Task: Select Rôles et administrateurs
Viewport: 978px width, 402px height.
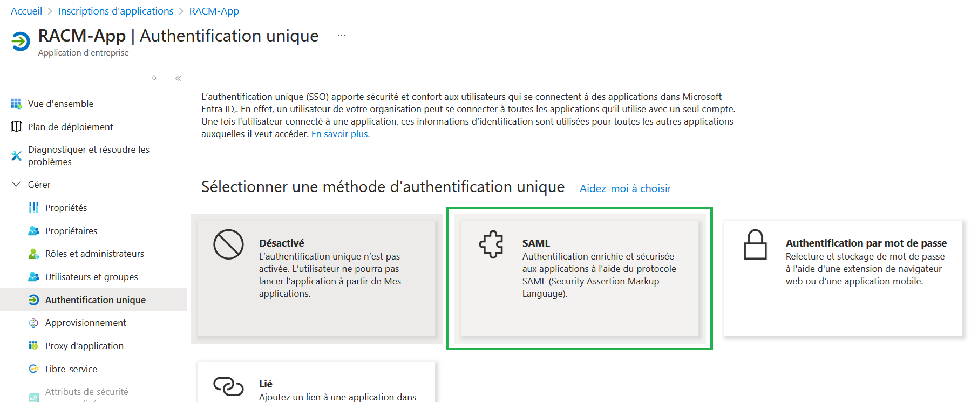Action: (x=93, y=254)
